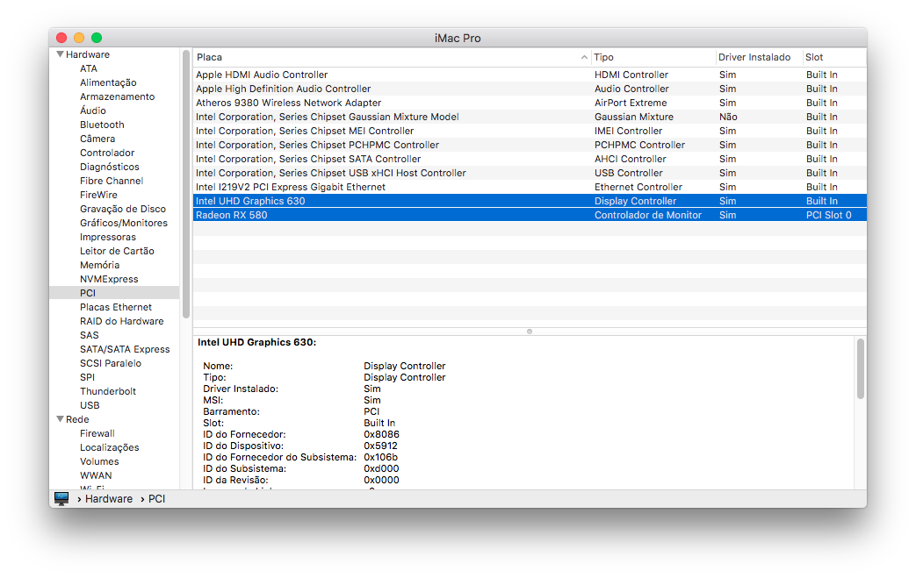Select Bluetooth in the sidebar

point(102,125)
